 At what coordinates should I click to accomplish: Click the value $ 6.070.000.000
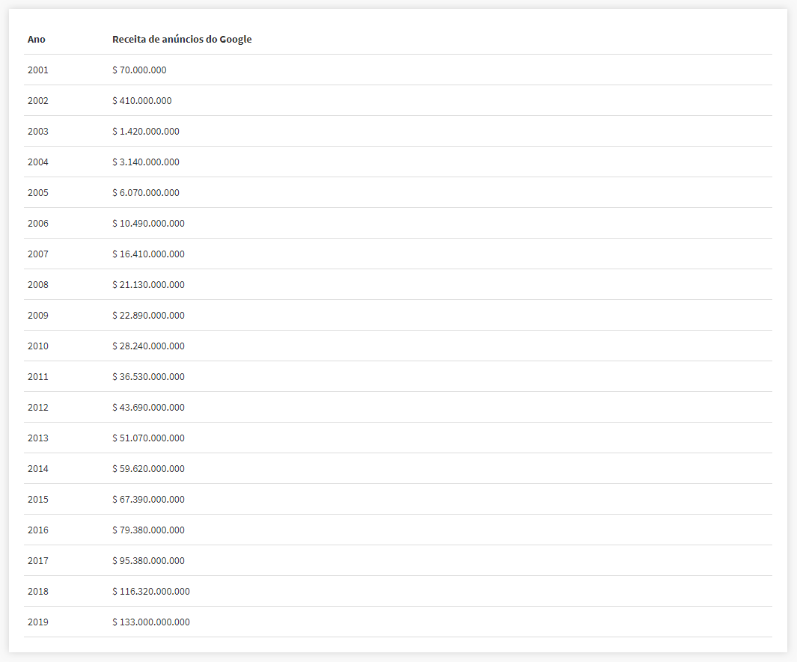[146, 192]
